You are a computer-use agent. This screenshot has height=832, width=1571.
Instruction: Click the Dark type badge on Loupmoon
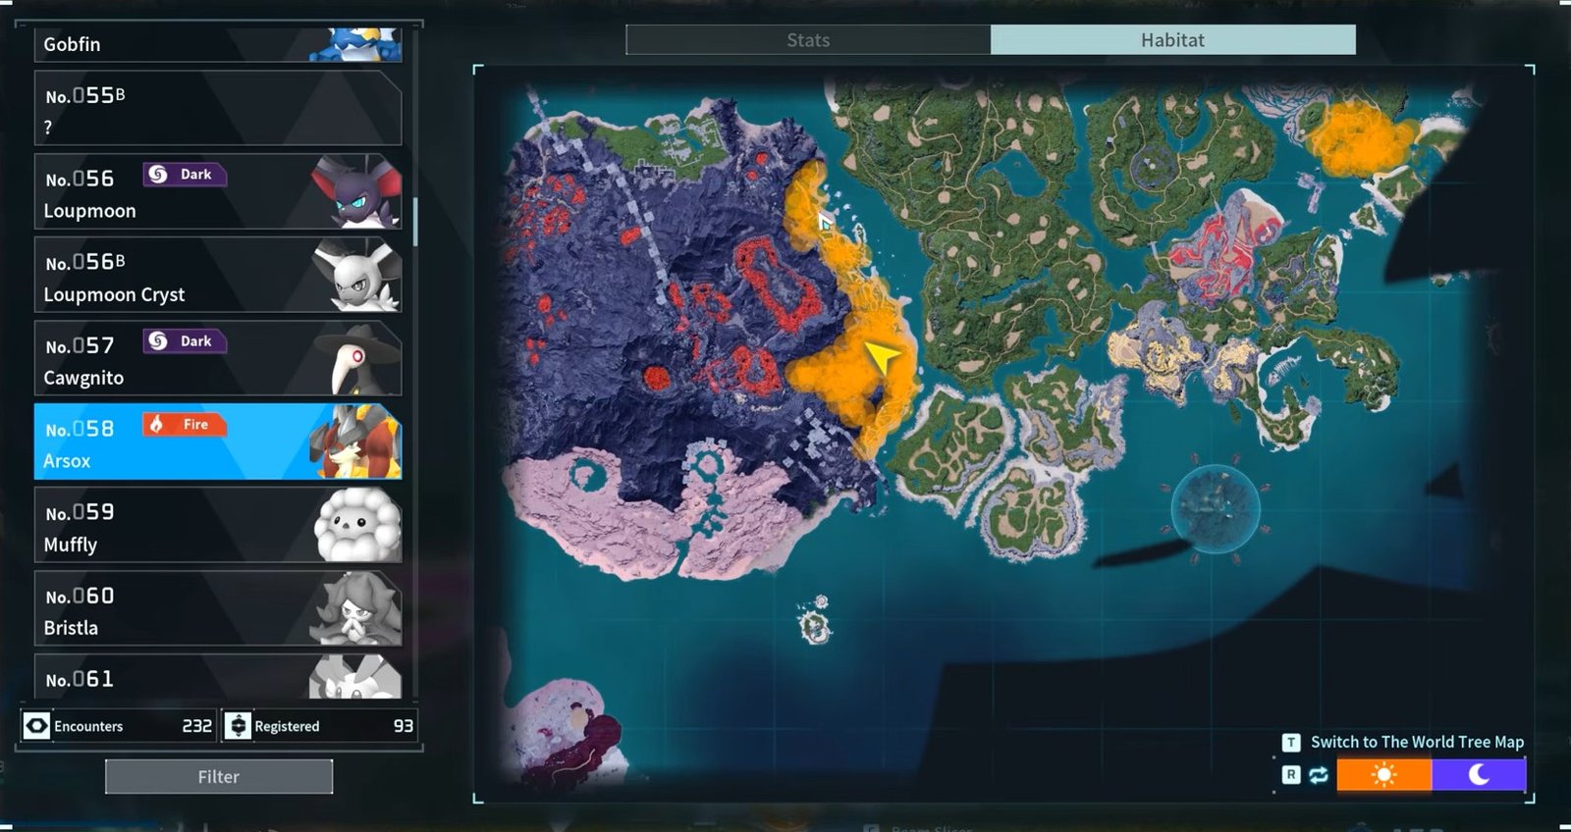pyautogui.click(x=186, y=175)
